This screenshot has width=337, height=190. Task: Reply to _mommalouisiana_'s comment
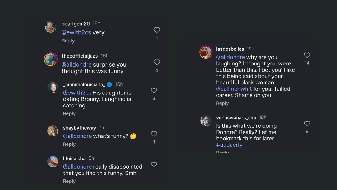(x=69, y=113)
